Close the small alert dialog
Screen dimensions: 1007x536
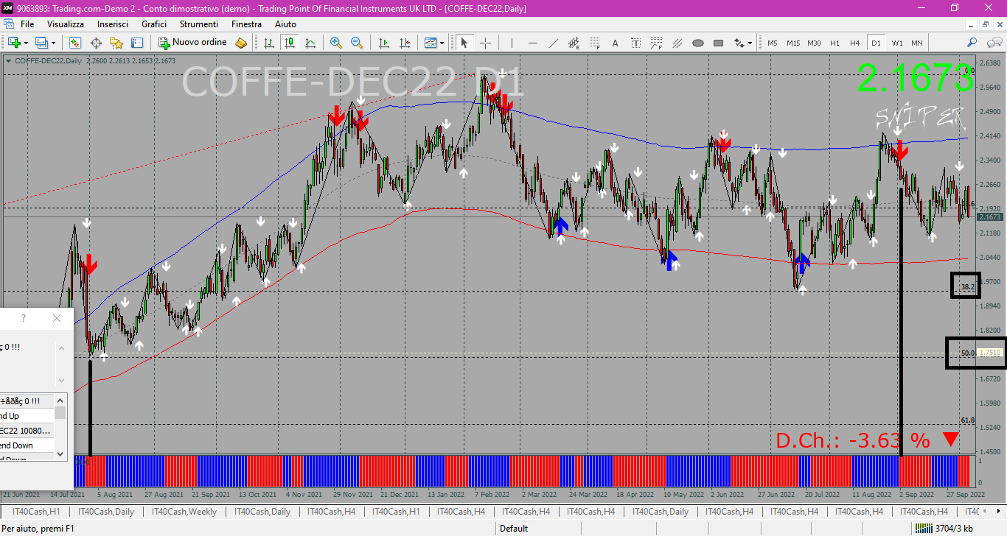tap(57, 318)
